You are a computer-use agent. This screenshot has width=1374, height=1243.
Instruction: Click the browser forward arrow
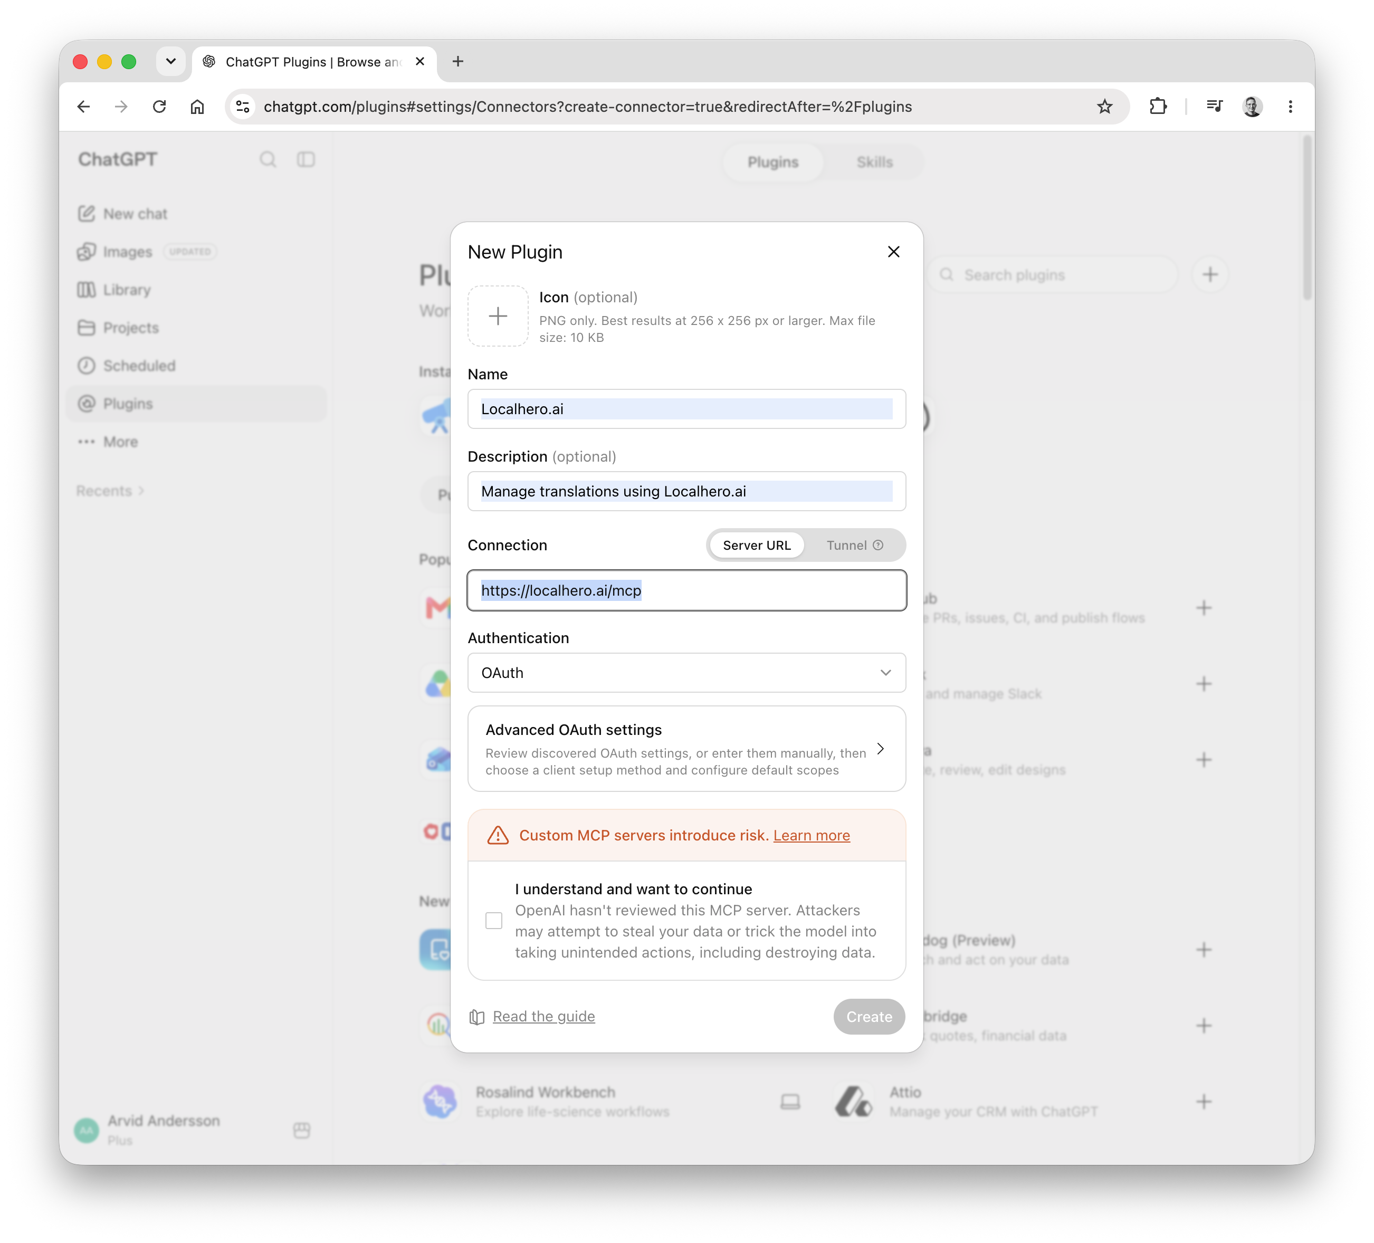coord(121,107)
